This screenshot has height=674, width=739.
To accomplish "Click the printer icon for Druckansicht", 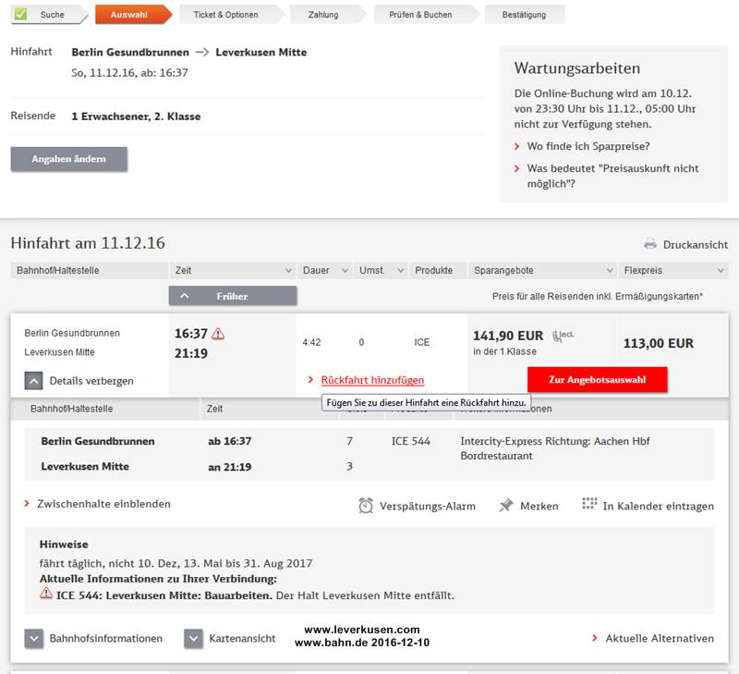I will [x=650, y=244].
